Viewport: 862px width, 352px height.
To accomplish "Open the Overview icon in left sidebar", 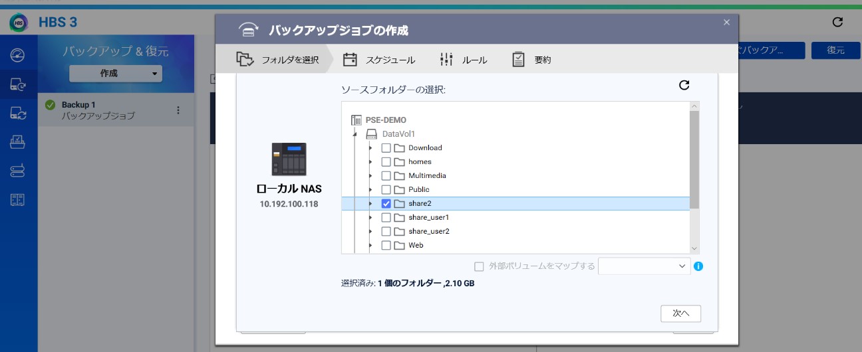I will tap(18, 55).
